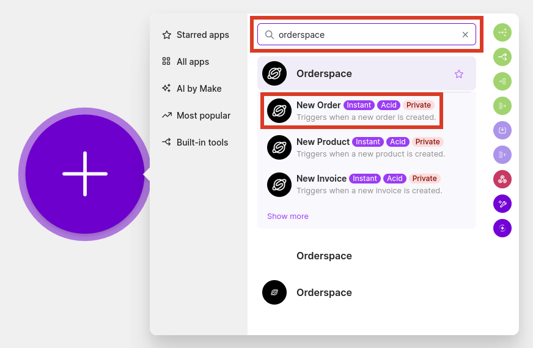
Task: Star the Orderspace app
Action: pos(459,74)
